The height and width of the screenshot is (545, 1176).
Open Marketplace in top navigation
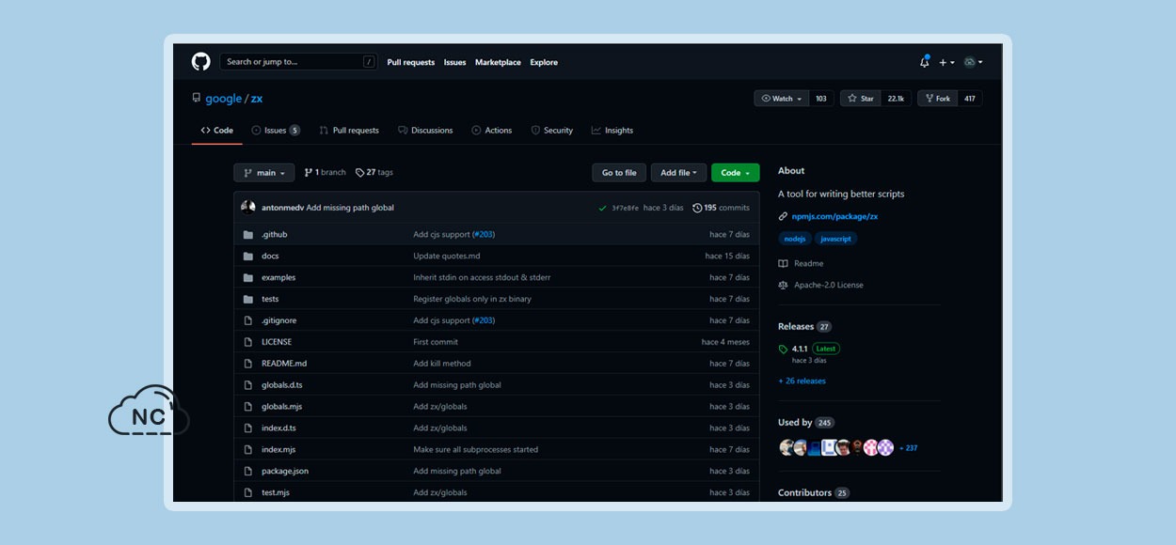coord(498,63)
